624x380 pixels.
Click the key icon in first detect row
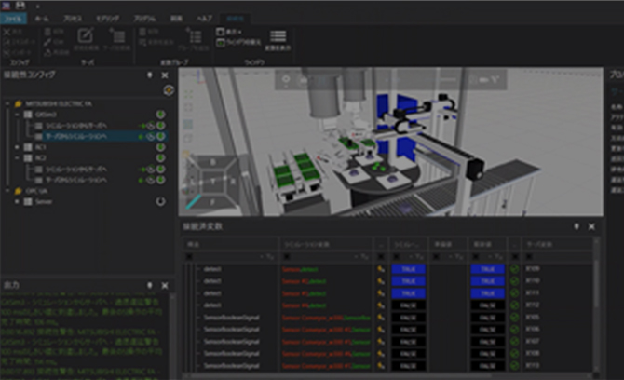click(x=380, y=268)
